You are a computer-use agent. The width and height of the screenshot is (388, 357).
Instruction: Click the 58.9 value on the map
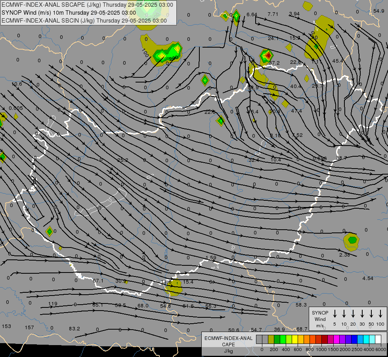(253, 87)
